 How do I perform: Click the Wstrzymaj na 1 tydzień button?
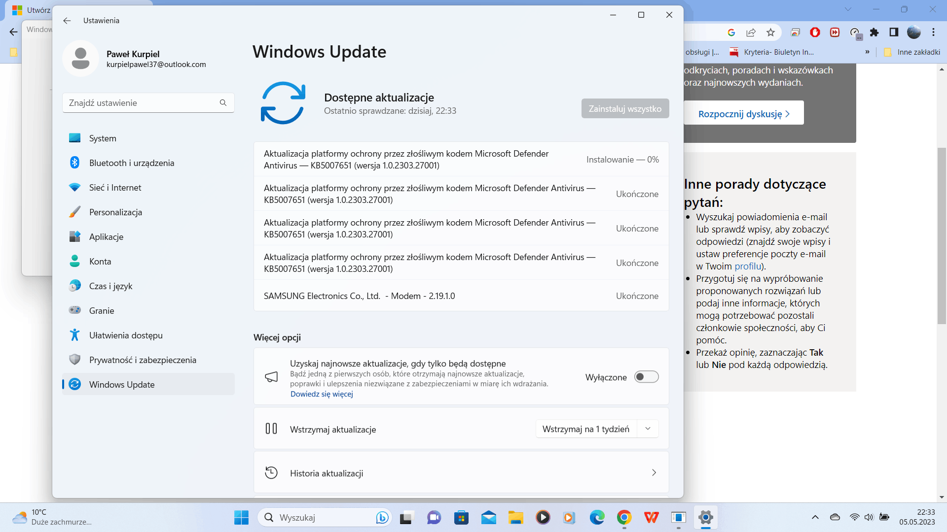tap(586, 429)
